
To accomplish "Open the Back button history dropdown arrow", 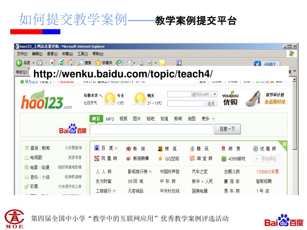I will click(x=33, y=63).
